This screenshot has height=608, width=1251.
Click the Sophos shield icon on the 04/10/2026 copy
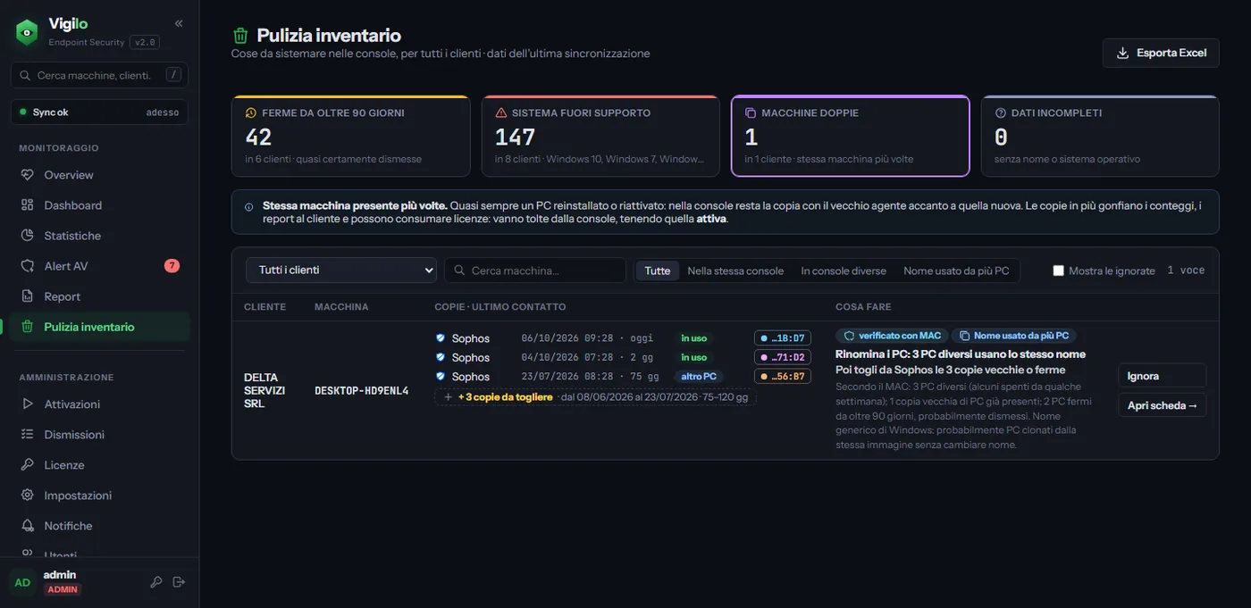click(x=441, y=357)
